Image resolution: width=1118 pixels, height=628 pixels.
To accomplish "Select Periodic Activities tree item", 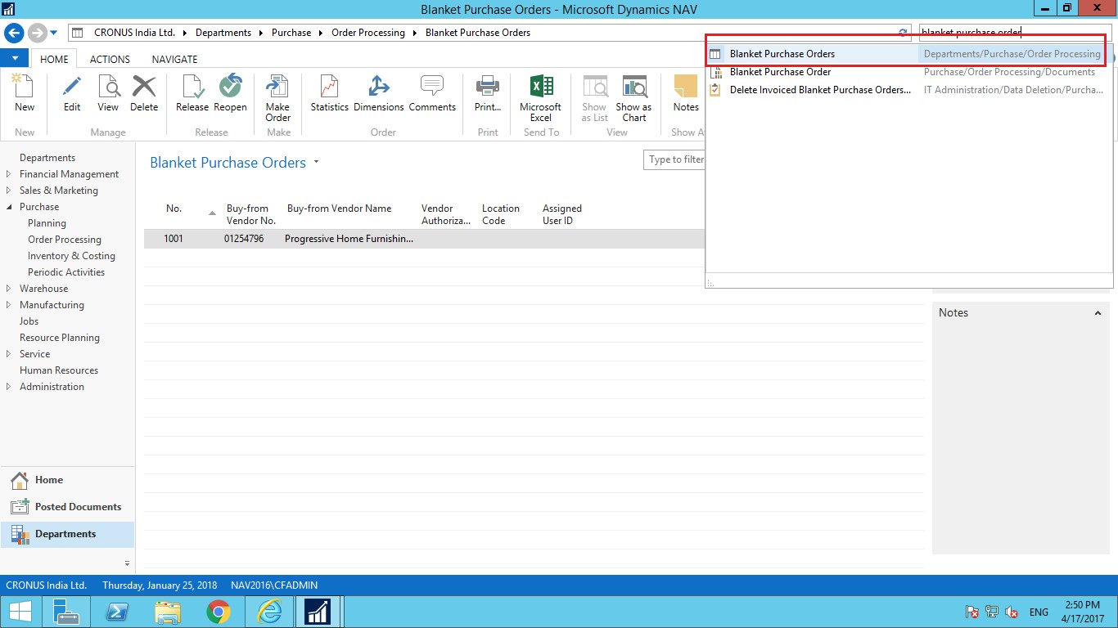I will pos(66,272).
